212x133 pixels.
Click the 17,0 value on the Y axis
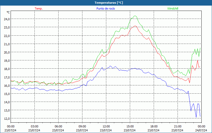pos(7,77)
